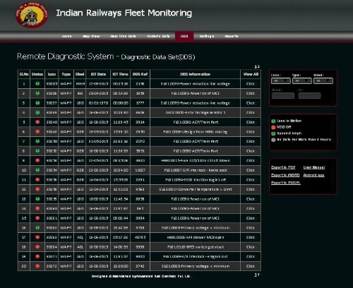This screenshot has width=353, height=288.
Task: Click the red status icon in row 6
Action: [x=37, y=131]
